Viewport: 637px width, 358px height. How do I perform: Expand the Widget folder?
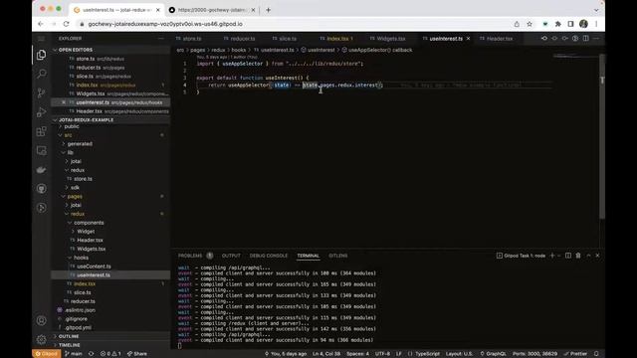(86, 232)
